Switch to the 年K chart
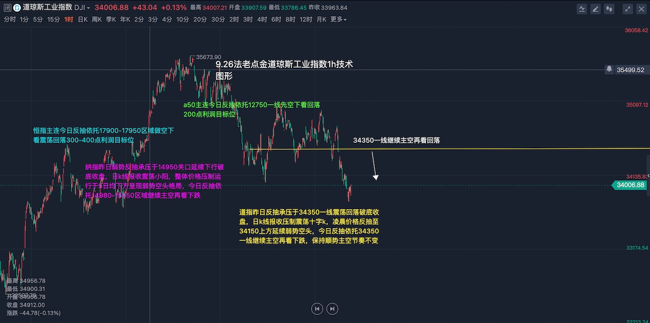This screenshot has height=323, width=650. pyautogui.click(x=125, y=19)
